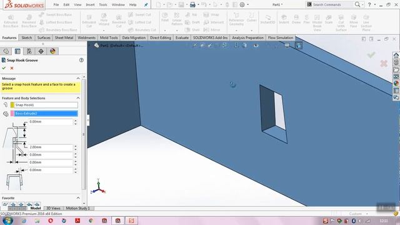400x225 pixels.
Task: Switch to the Sketch tab
Action: [x=26, y=37]
